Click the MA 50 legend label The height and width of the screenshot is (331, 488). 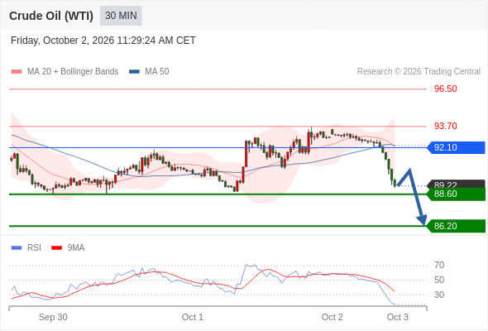point(157,72)
